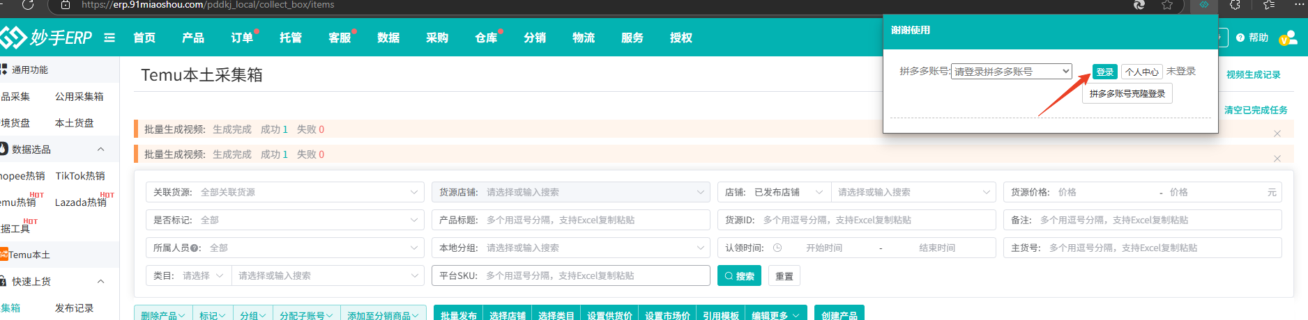Screen dimensions: 1308x320
Task: Open the 分销 nav menu
Action: [535, 38]
